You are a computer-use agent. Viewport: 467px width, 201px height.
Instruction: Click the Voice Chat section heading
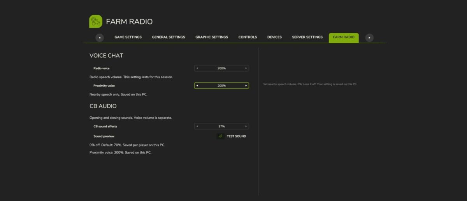pyautogui.click(x=106, y=55)
